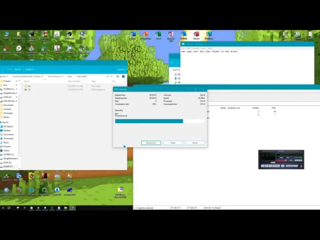The height and width of the screenshot is (240, 320).
Task: Launch the Access desktop shortcut
Action: click(x=196, y=35)
